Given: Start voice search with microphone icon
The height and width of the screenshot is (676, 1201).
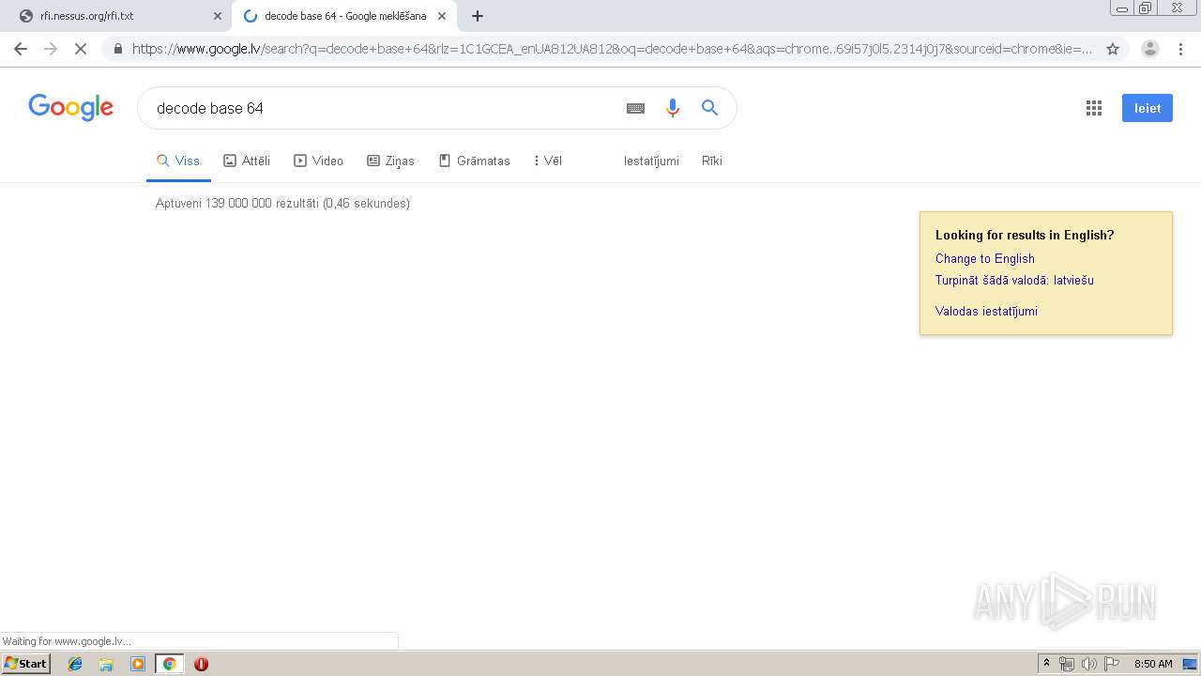Looking at the screenshot, I should tap(672, 108).
